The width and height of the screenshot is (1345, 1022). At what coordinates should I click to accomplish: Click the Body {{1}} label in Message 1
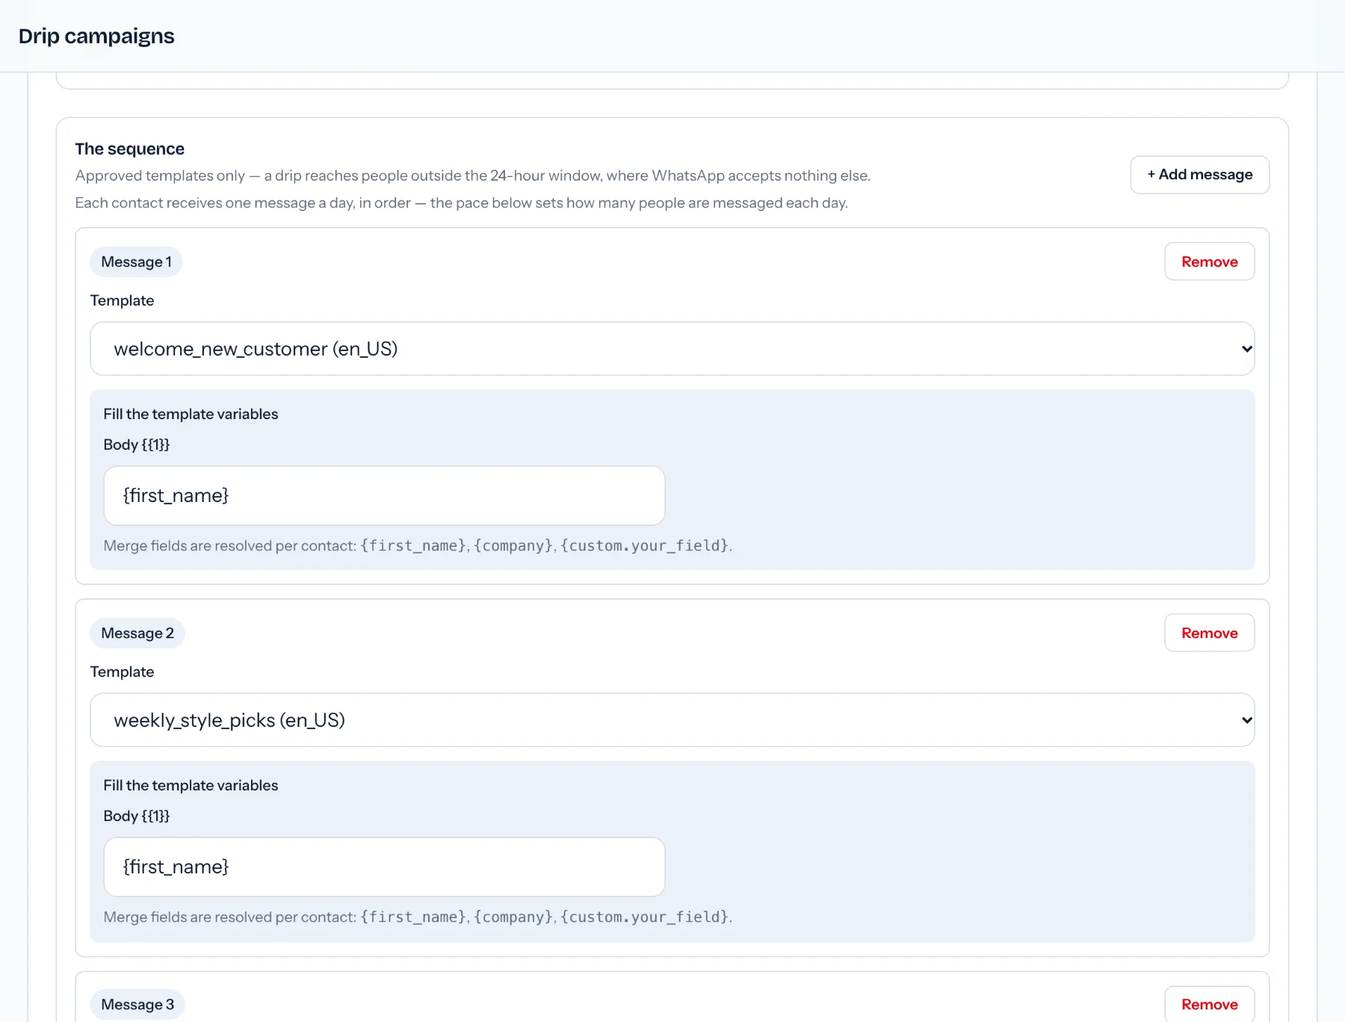pos(137,445)
